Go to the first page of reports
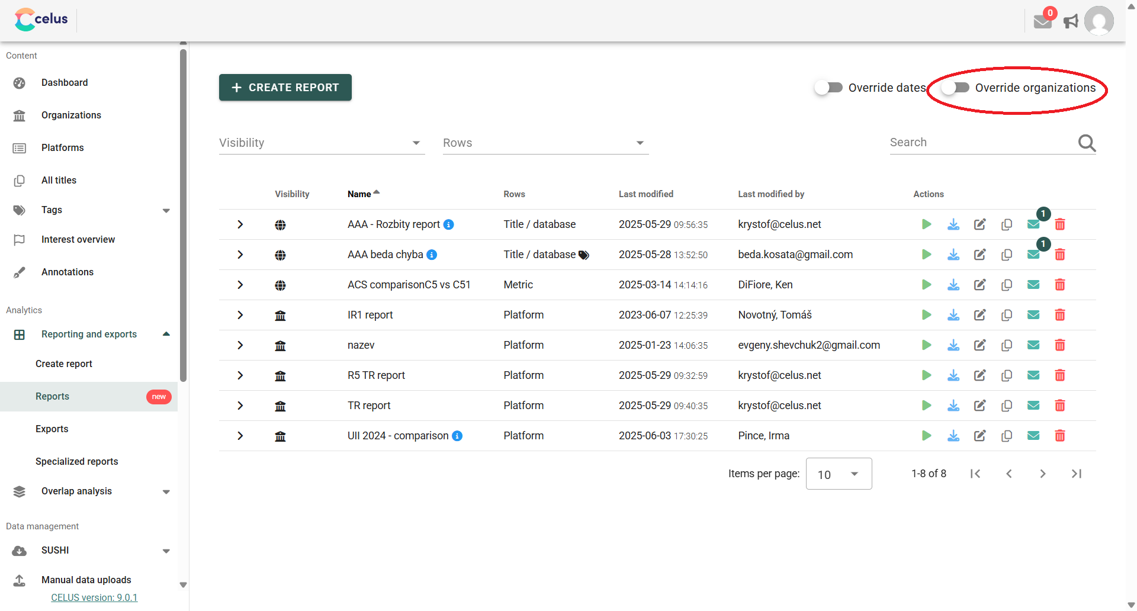 tap(975, 474)
